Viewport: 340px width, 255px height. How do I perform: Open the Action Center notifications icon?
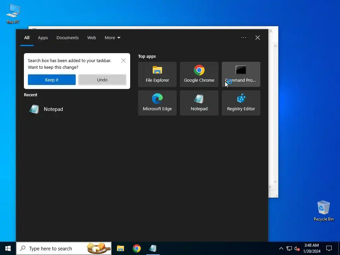point(329,248)
